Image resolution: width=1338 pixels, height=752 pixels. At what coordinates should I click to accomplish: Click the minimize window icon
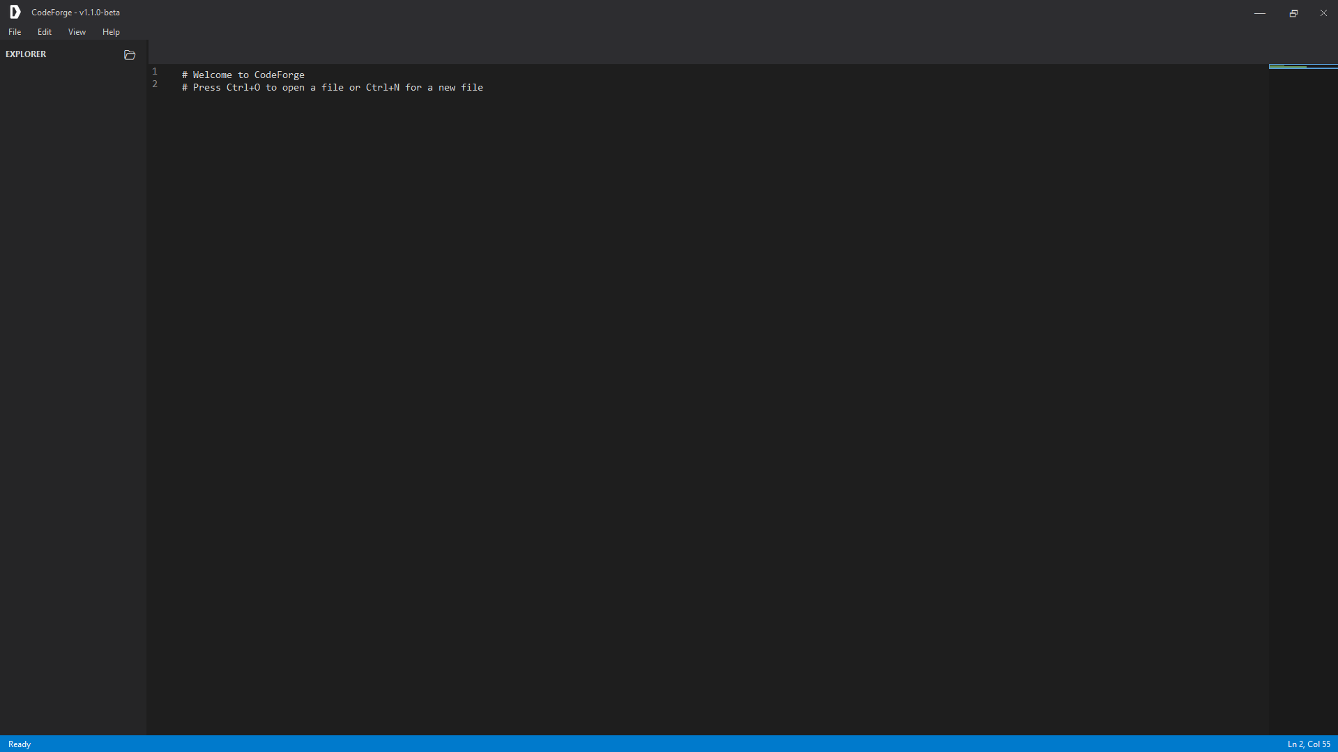tap(1260, 13)
